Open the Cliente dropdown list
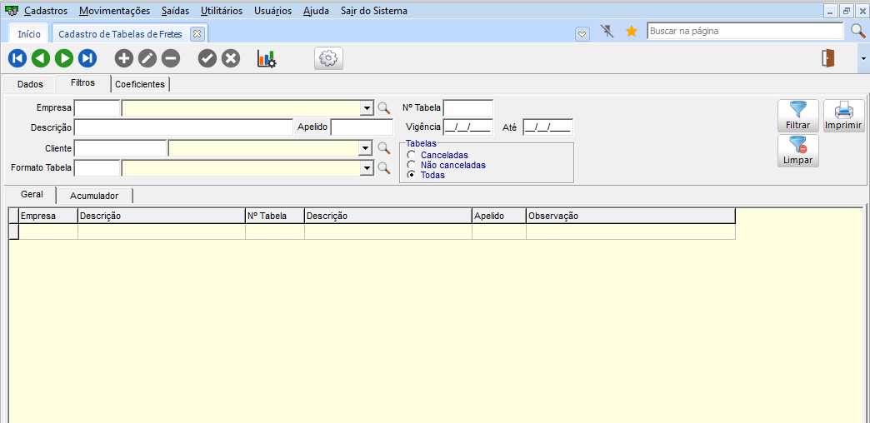The image size is (870, 423). pos(364,147)
